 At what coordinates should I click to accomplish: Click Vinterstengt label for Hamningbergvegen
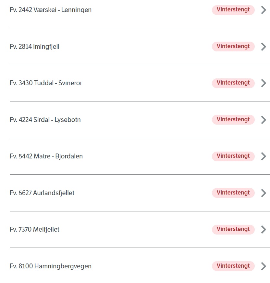(x=233, y=266)
